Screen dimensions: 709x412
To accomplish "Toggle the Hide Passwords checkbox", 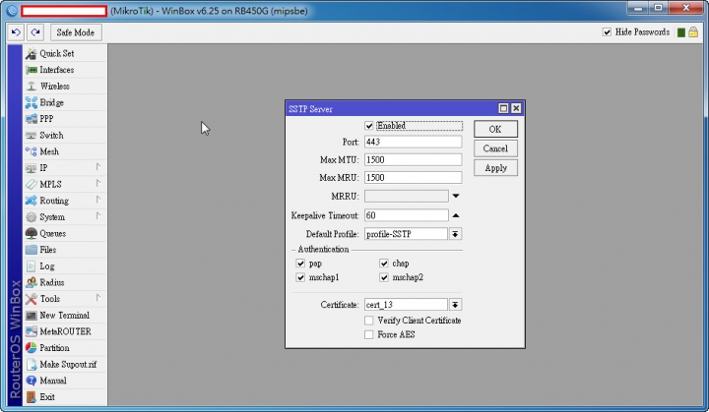I will (x=607, y=32).
